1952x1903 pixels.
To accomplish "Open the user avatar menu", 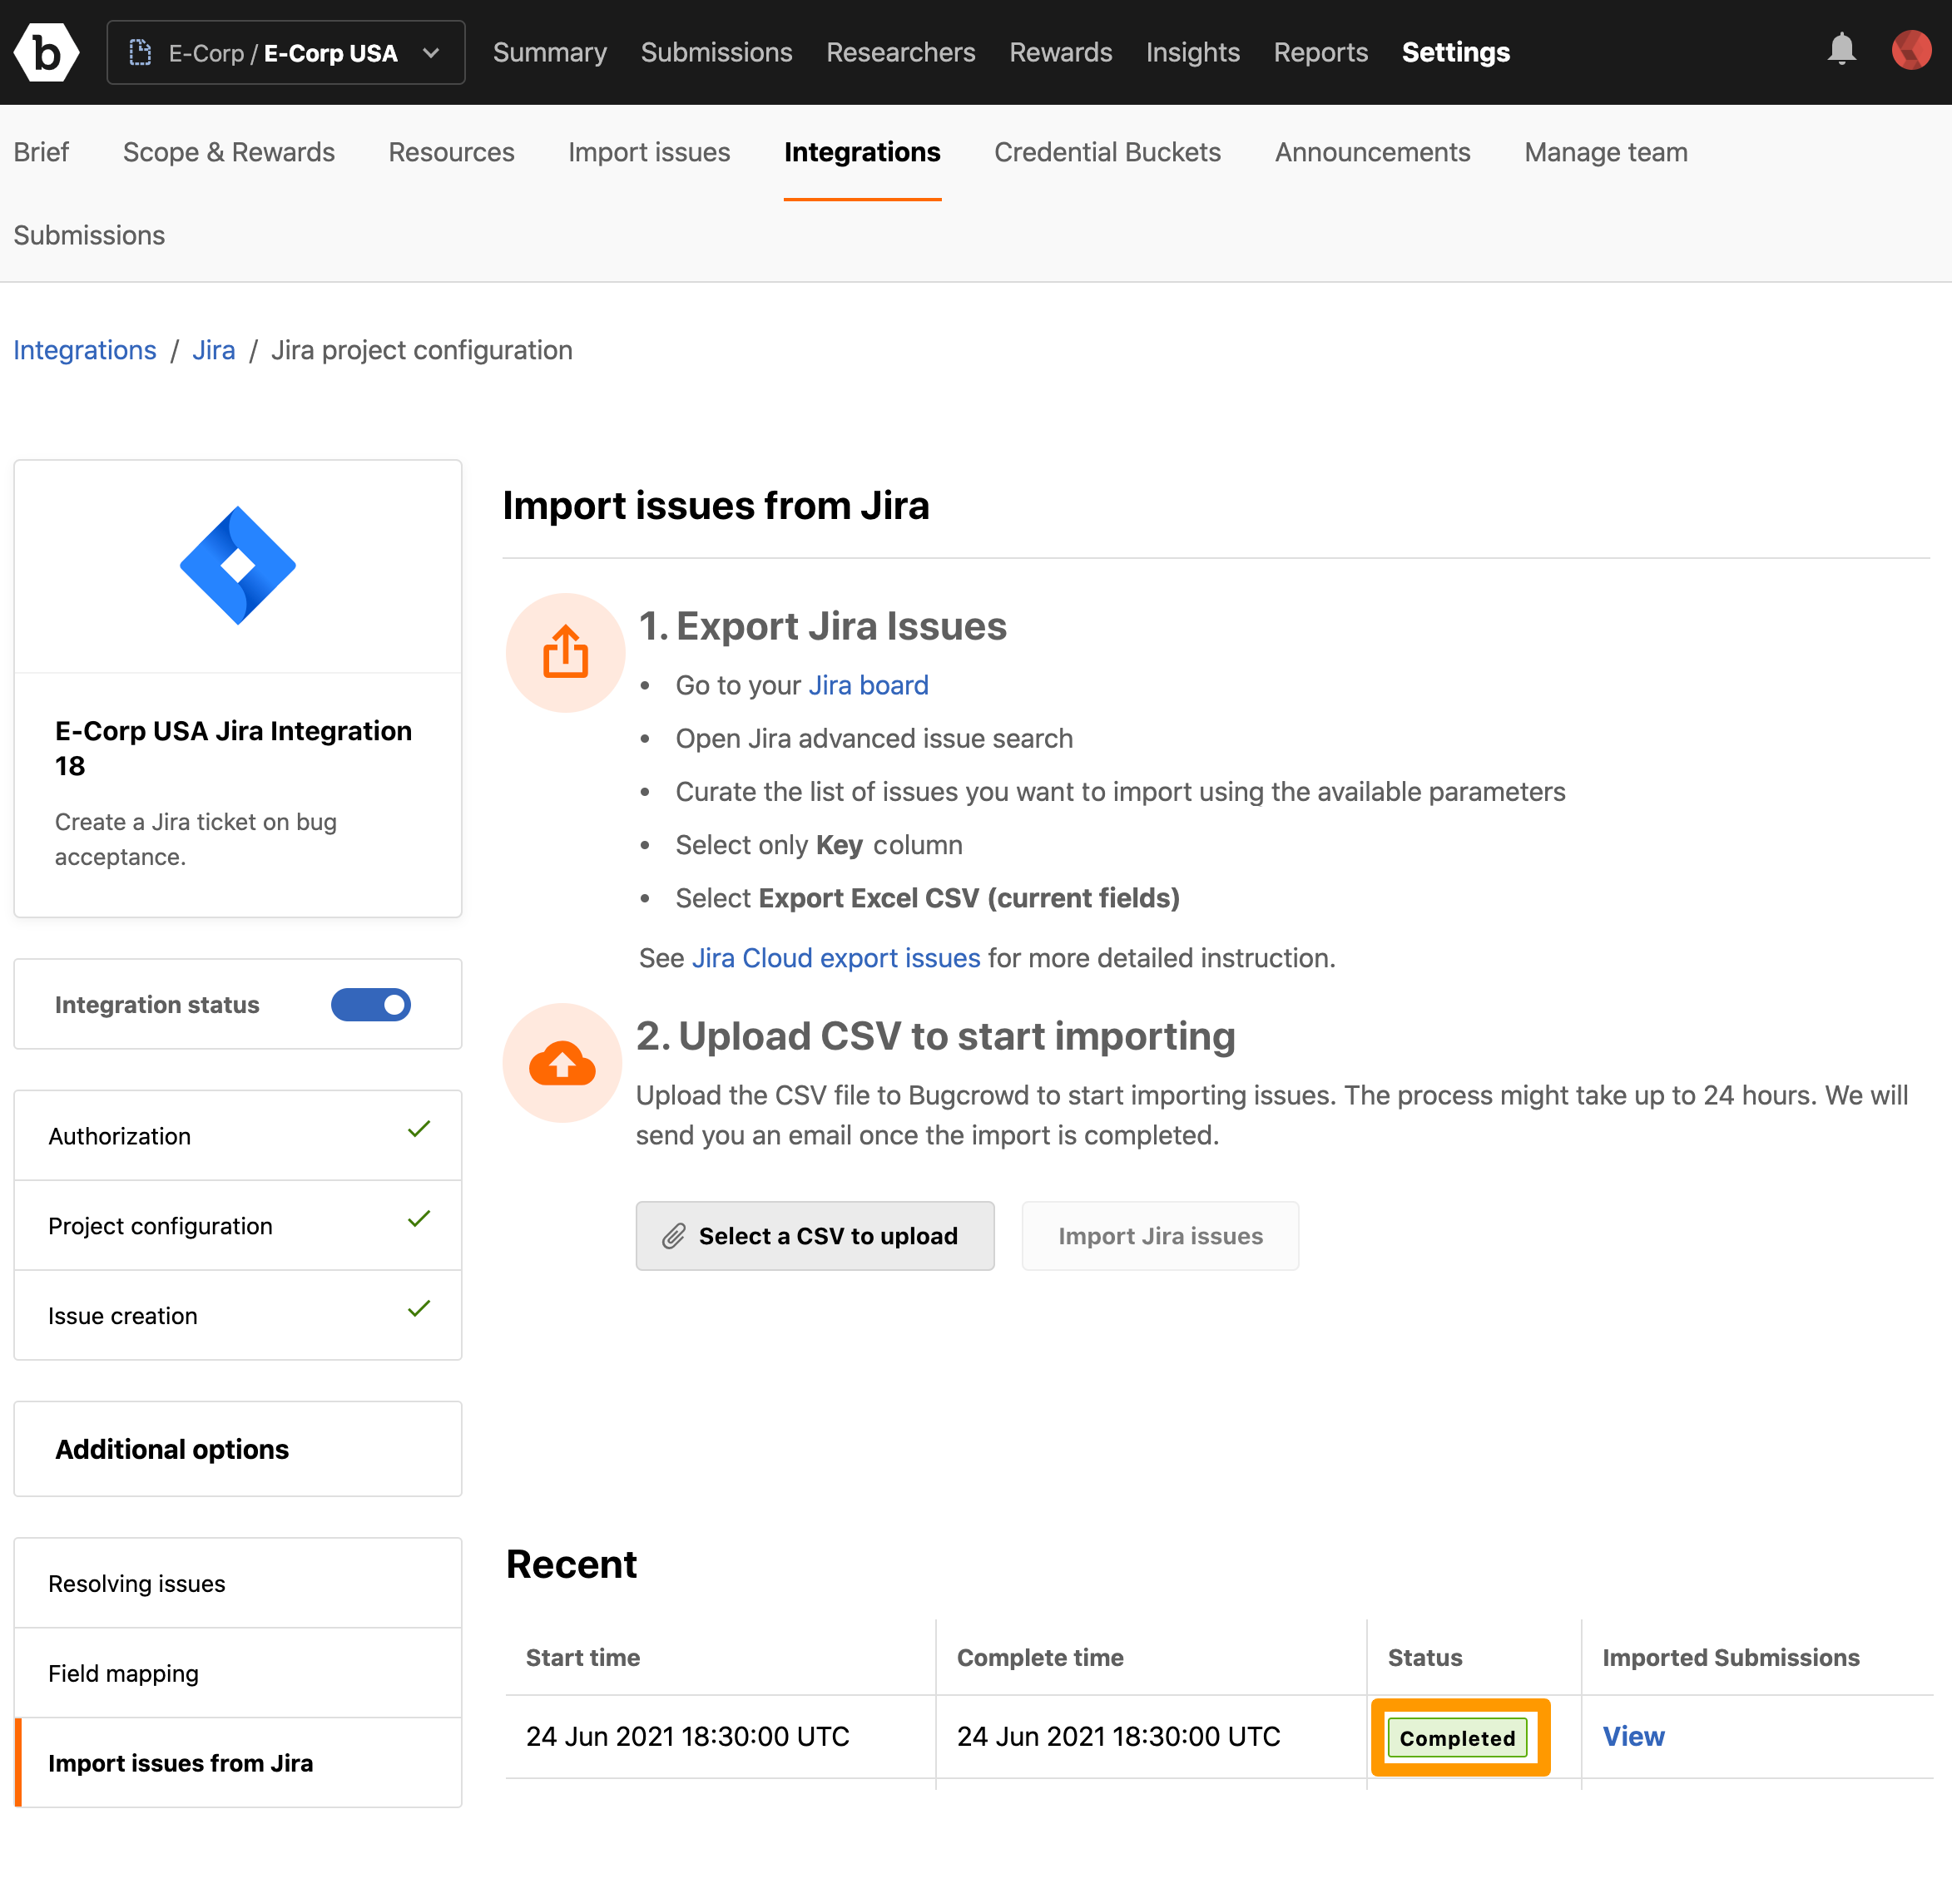I will 1911,50.
